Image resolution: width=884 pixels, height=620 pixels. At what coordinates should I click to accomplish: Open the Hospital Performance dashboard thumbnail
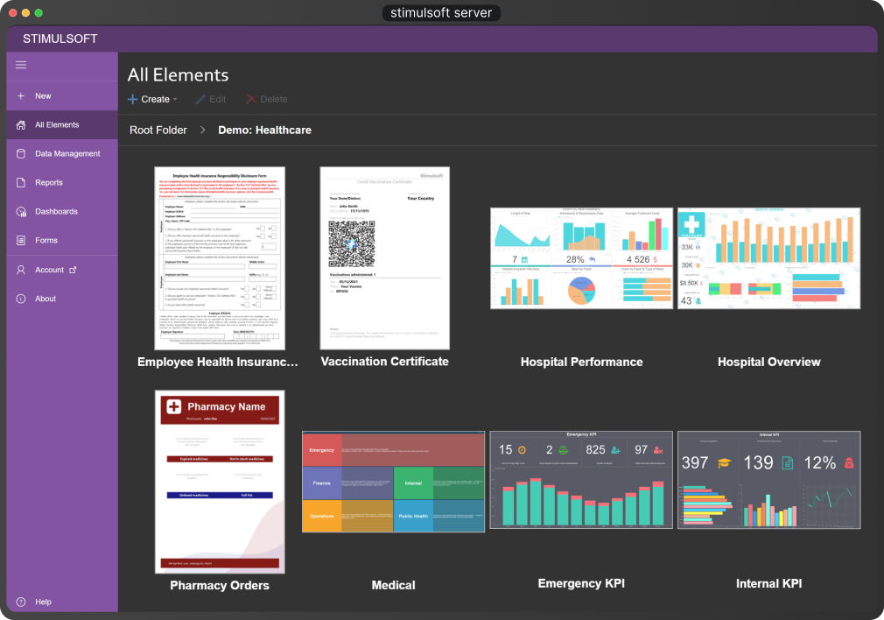pyautogui.click(x=581, y=258)
